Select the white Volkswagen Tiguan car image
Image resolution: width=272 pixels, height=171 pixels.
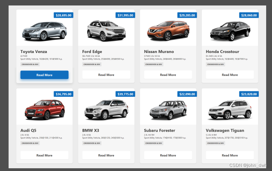click(230, 110)
